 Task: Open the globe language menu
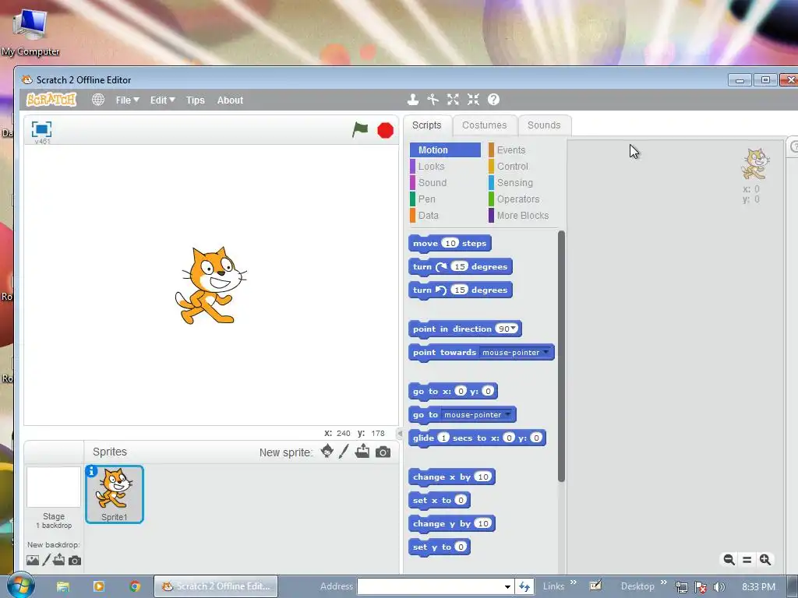(98, 100)
